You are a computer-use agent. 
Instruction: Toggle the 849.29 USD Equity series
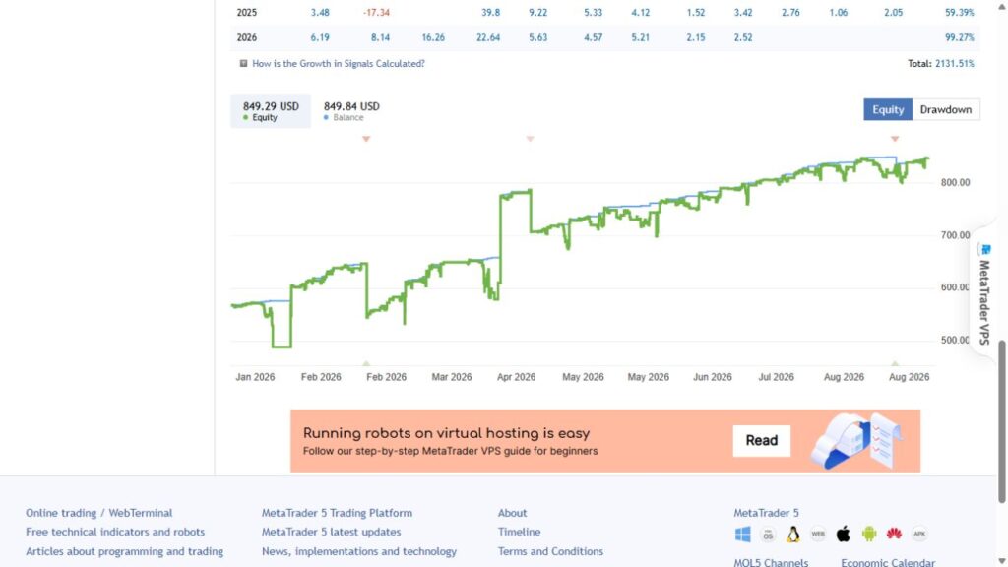coord(271,110)
